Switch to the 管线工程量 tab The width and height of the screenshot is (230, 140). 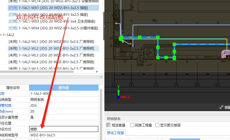coord(115,133)
